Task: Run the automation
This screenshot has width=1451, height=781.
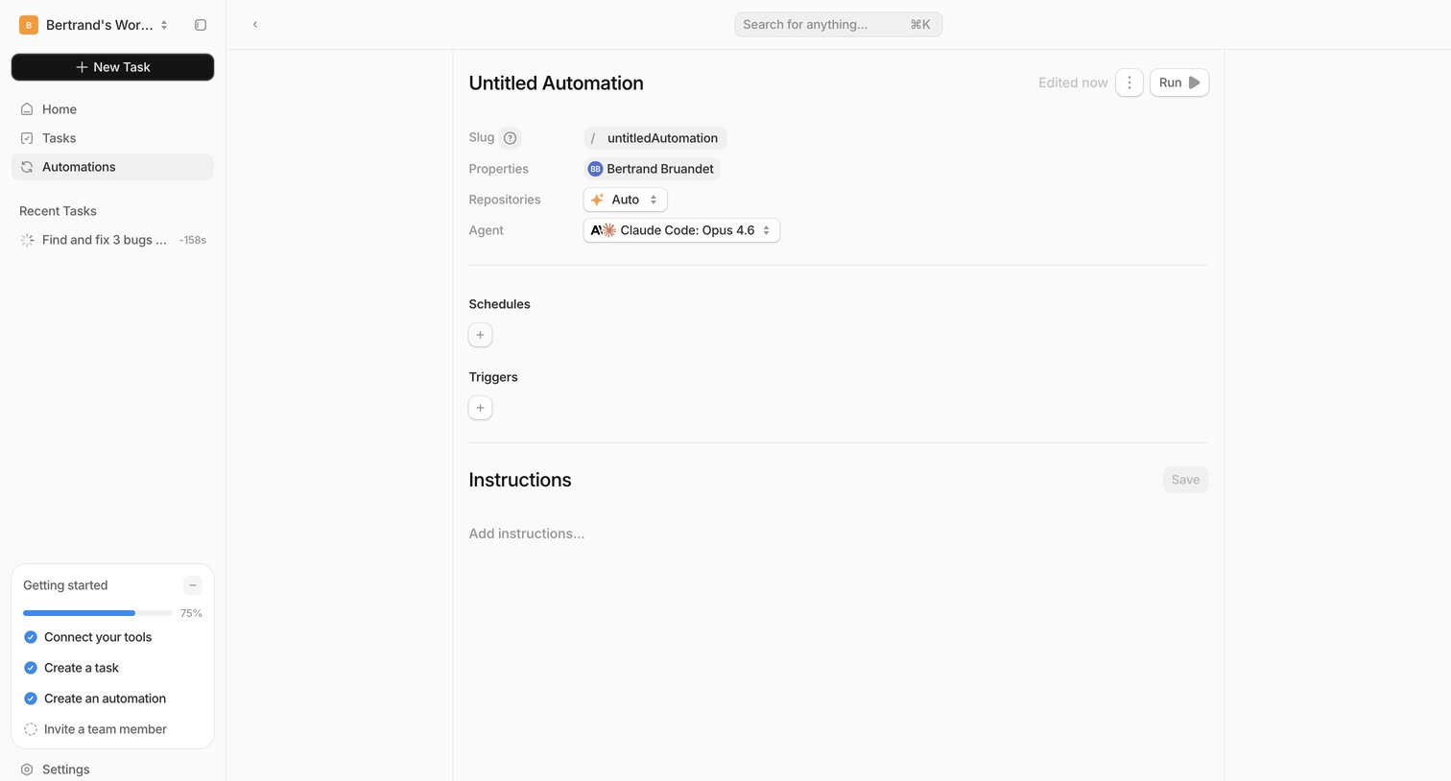Action: 1179,83
